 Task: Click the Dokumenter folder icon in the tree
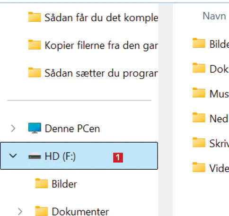tap(42, 211)
